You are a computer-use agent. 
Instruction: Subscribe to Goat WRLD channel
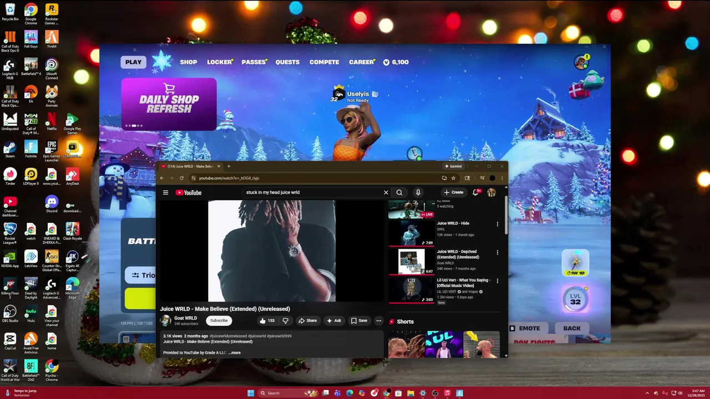tap(219, 320)
